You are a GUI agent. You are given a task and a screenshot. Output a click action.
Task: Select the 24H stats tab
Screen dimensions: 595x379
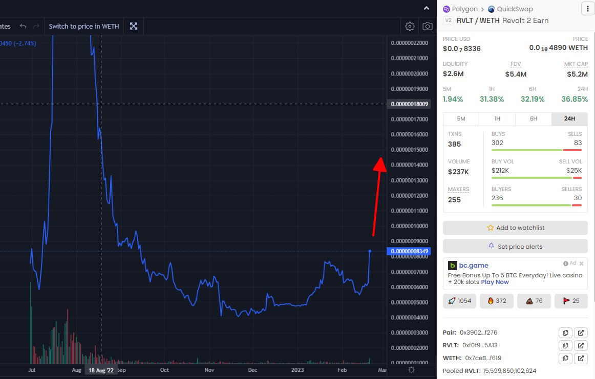tap(569, 119)
